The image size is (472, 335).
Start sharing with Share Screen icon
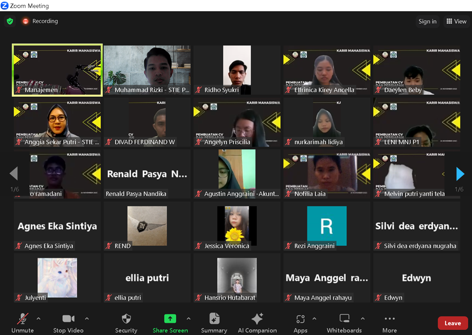(170, 319)
